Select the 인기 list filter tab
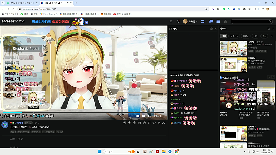Image resolution: width=276 pixels, height=155 pixels. coord(256,36)
